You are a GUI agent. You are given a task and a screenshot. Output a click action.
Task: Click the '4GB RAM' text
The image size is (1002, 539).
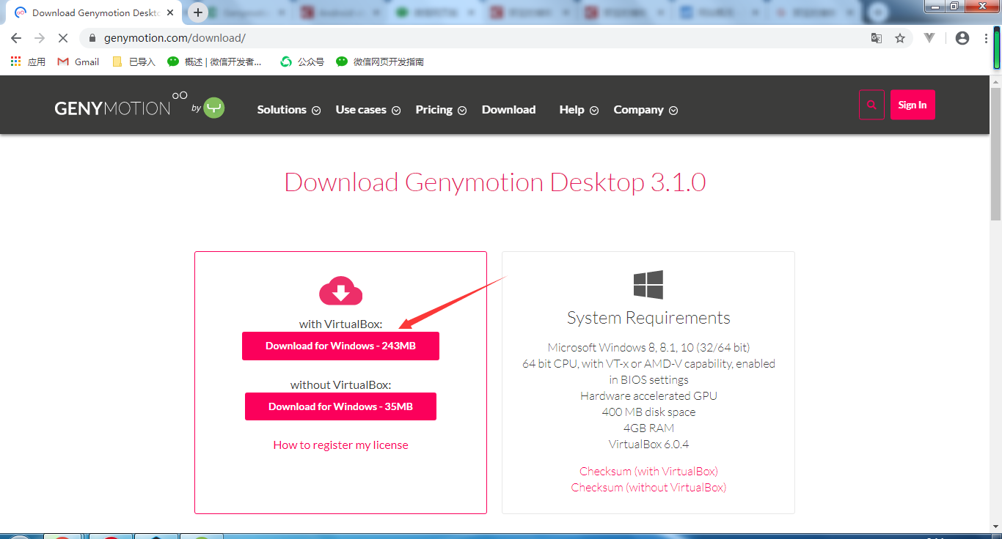(648, 428)
